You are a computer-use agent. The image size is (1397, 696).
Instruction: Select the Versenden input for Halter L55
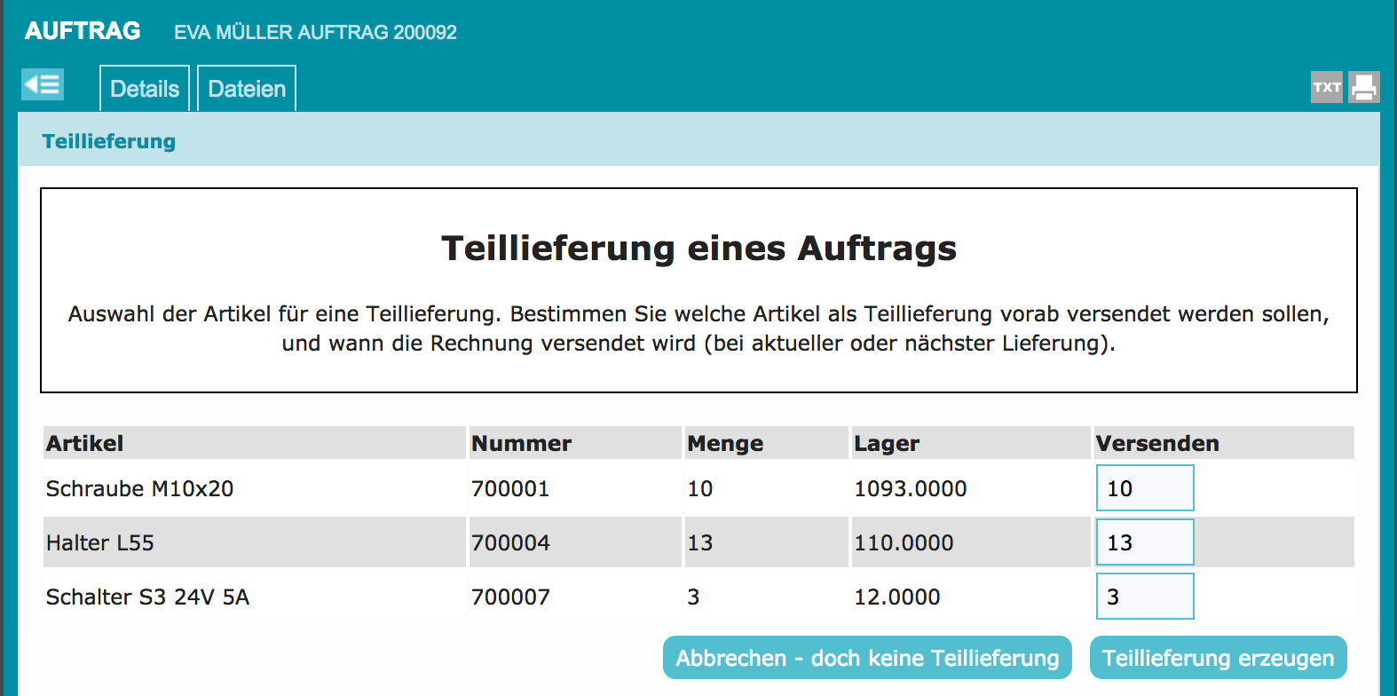tap(1145, 542)
